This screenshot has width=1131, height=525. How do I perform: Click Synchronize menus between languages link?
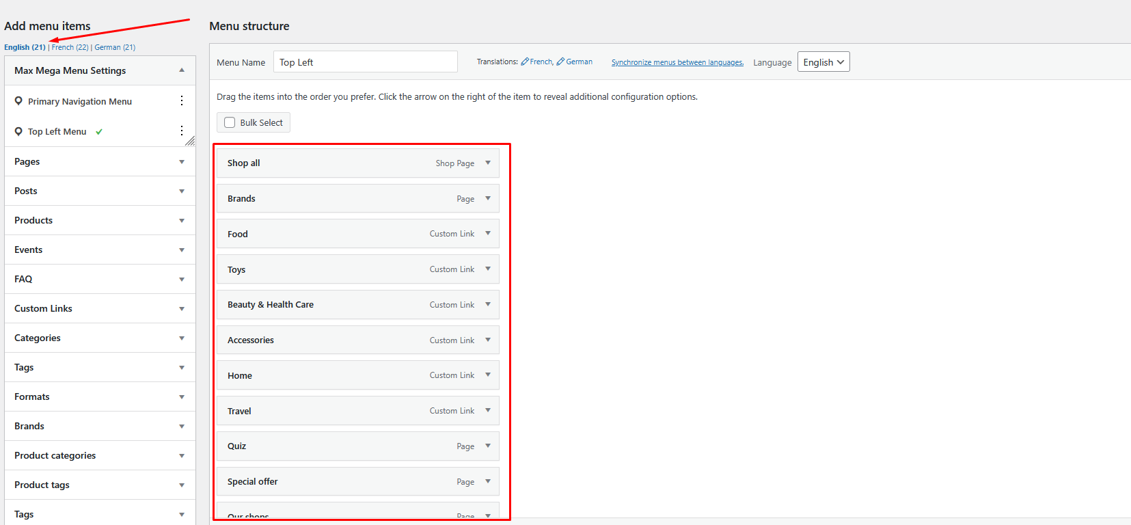677,62
